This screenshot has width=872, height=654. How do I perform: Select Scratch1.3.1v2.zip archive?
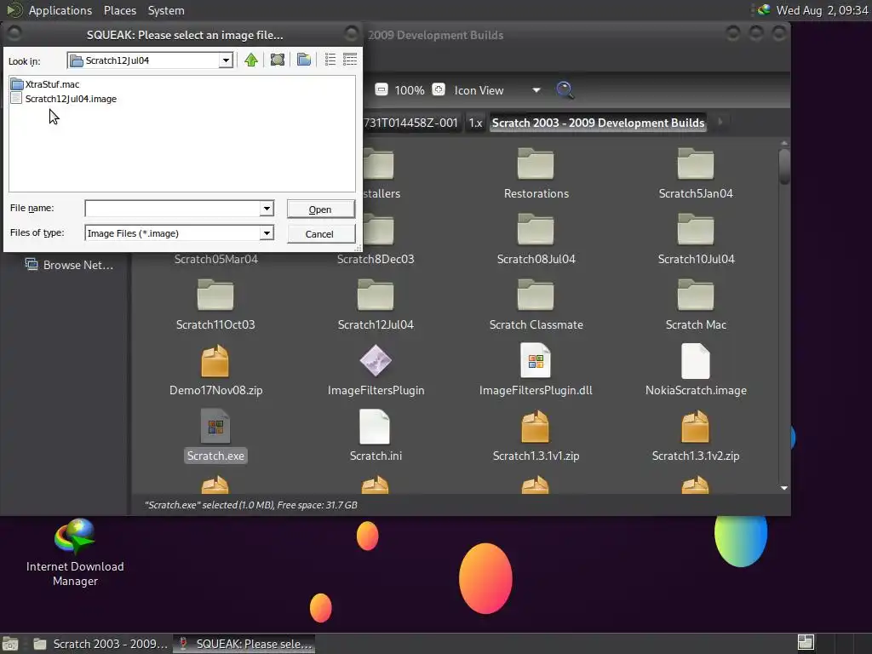[x=696, y=436]
